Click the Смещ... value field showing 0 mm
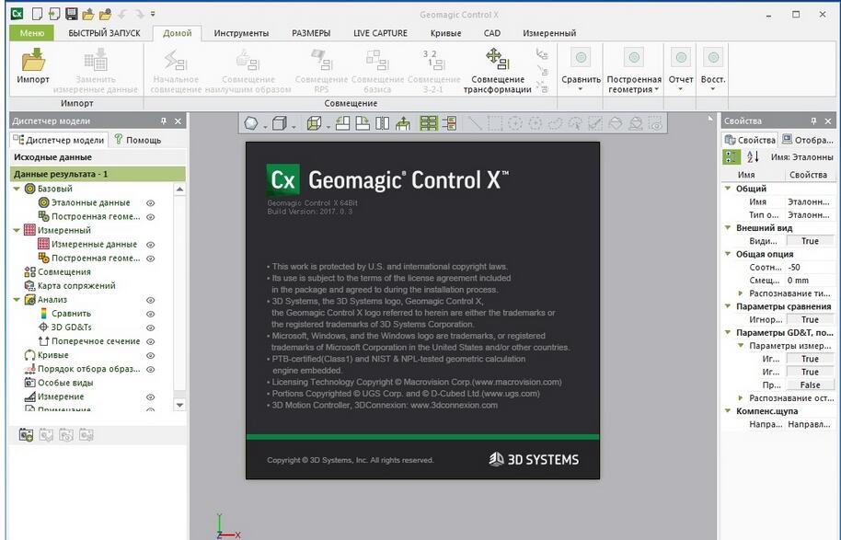The height and width of the screenshot is (540, 841). click(x=810, y=280)
